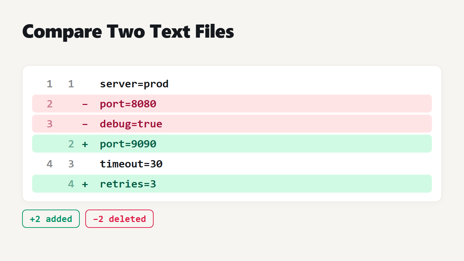This screenshot has height=261, width=464.
Task: Click old line number 2 in the port=8080 row
Action: click(x=50, y=104)
